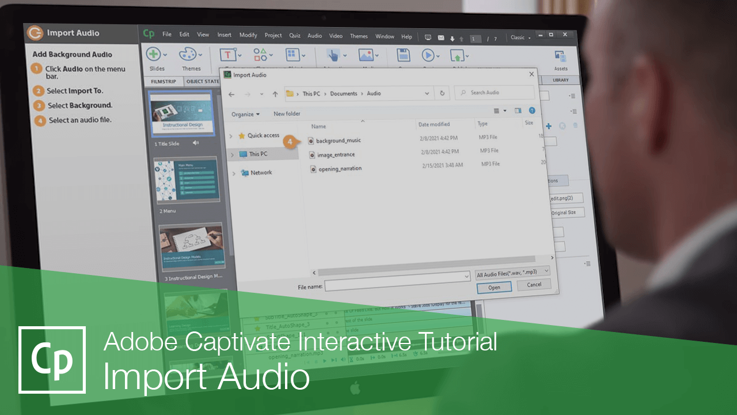Select the Slides icon on the toolbar

(x=154, y=55)
